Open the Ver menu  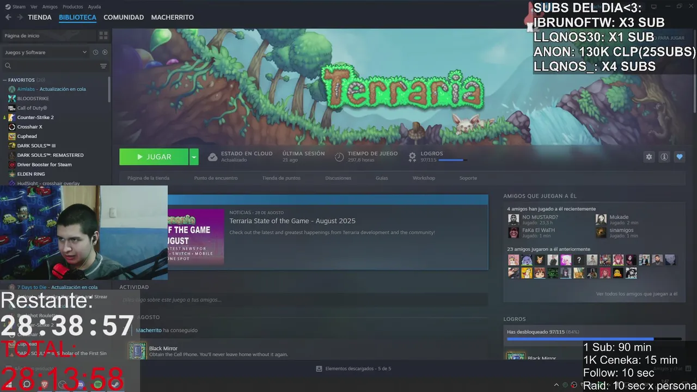[34, 7]
